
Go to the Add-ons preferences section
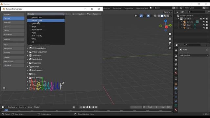click(x=13, y=39)
